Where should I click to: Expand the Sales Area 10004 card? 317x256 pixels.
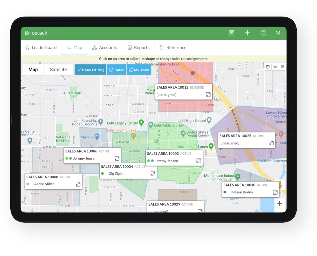tap(153, 174)
